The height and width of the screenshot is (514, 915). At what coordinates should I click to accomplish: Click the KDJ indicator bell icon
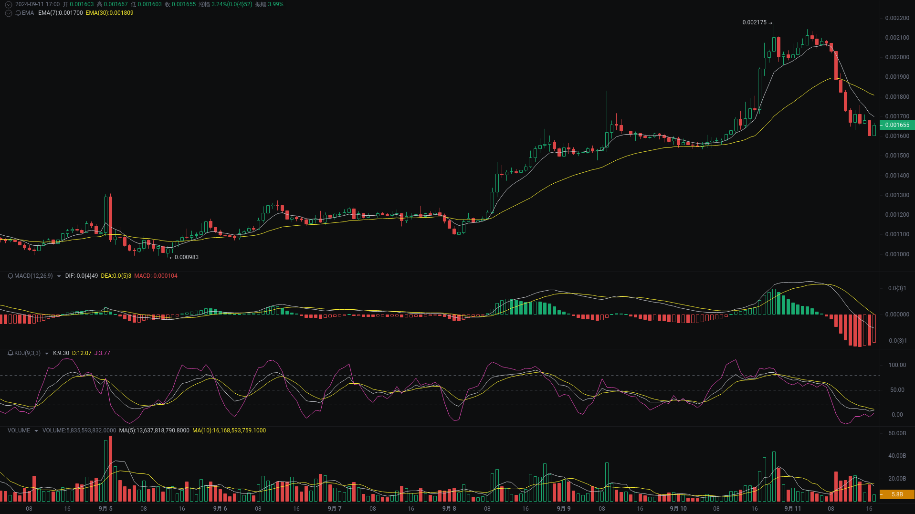(11, 353)
